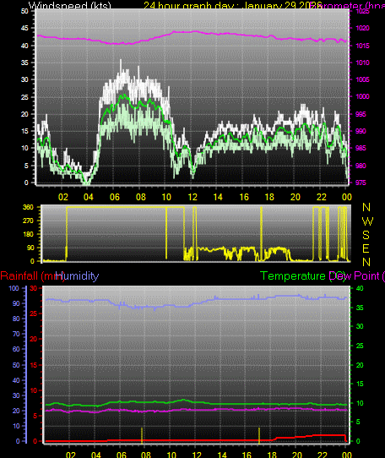The height and width of the screenshot is (458, 385).
Task: Click the 995 barometer axis value
Action: [361, 114]
